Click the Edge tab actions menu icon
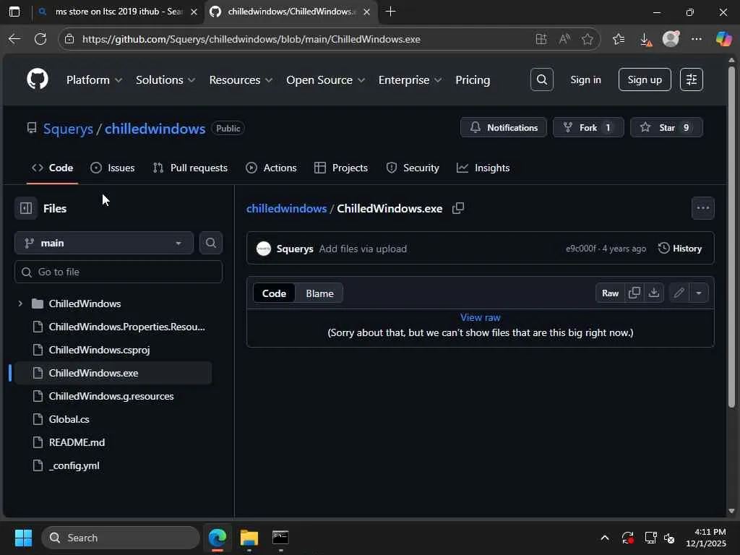The width and height of the screenshot is (740, 555). [14, 12]
